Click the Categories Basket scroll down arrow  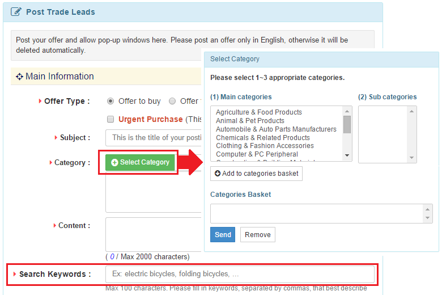click(428, 219)
